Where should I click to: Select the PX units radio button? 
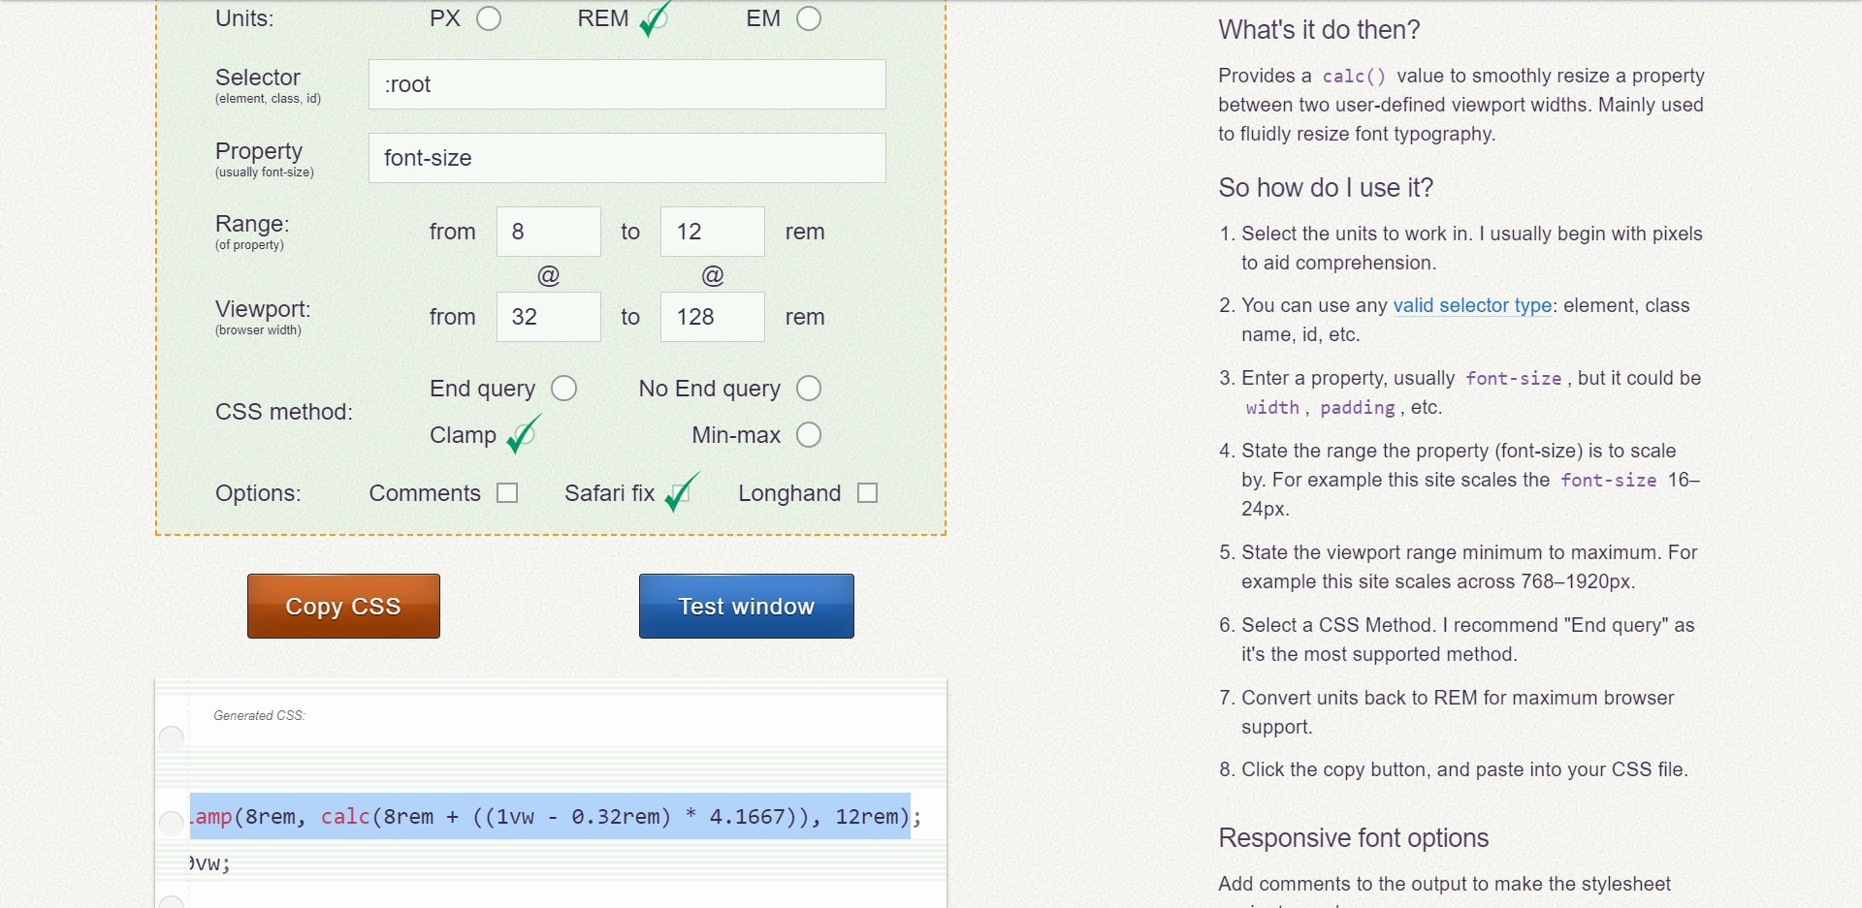[x=489, y=18]
